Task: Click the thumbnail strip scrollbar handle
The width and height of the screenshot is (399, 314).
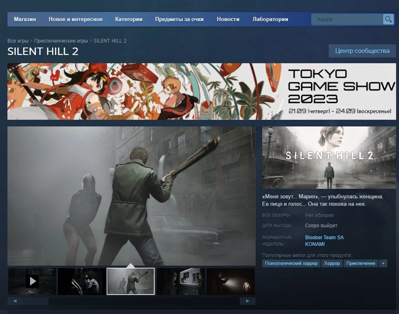Action: 36,301
